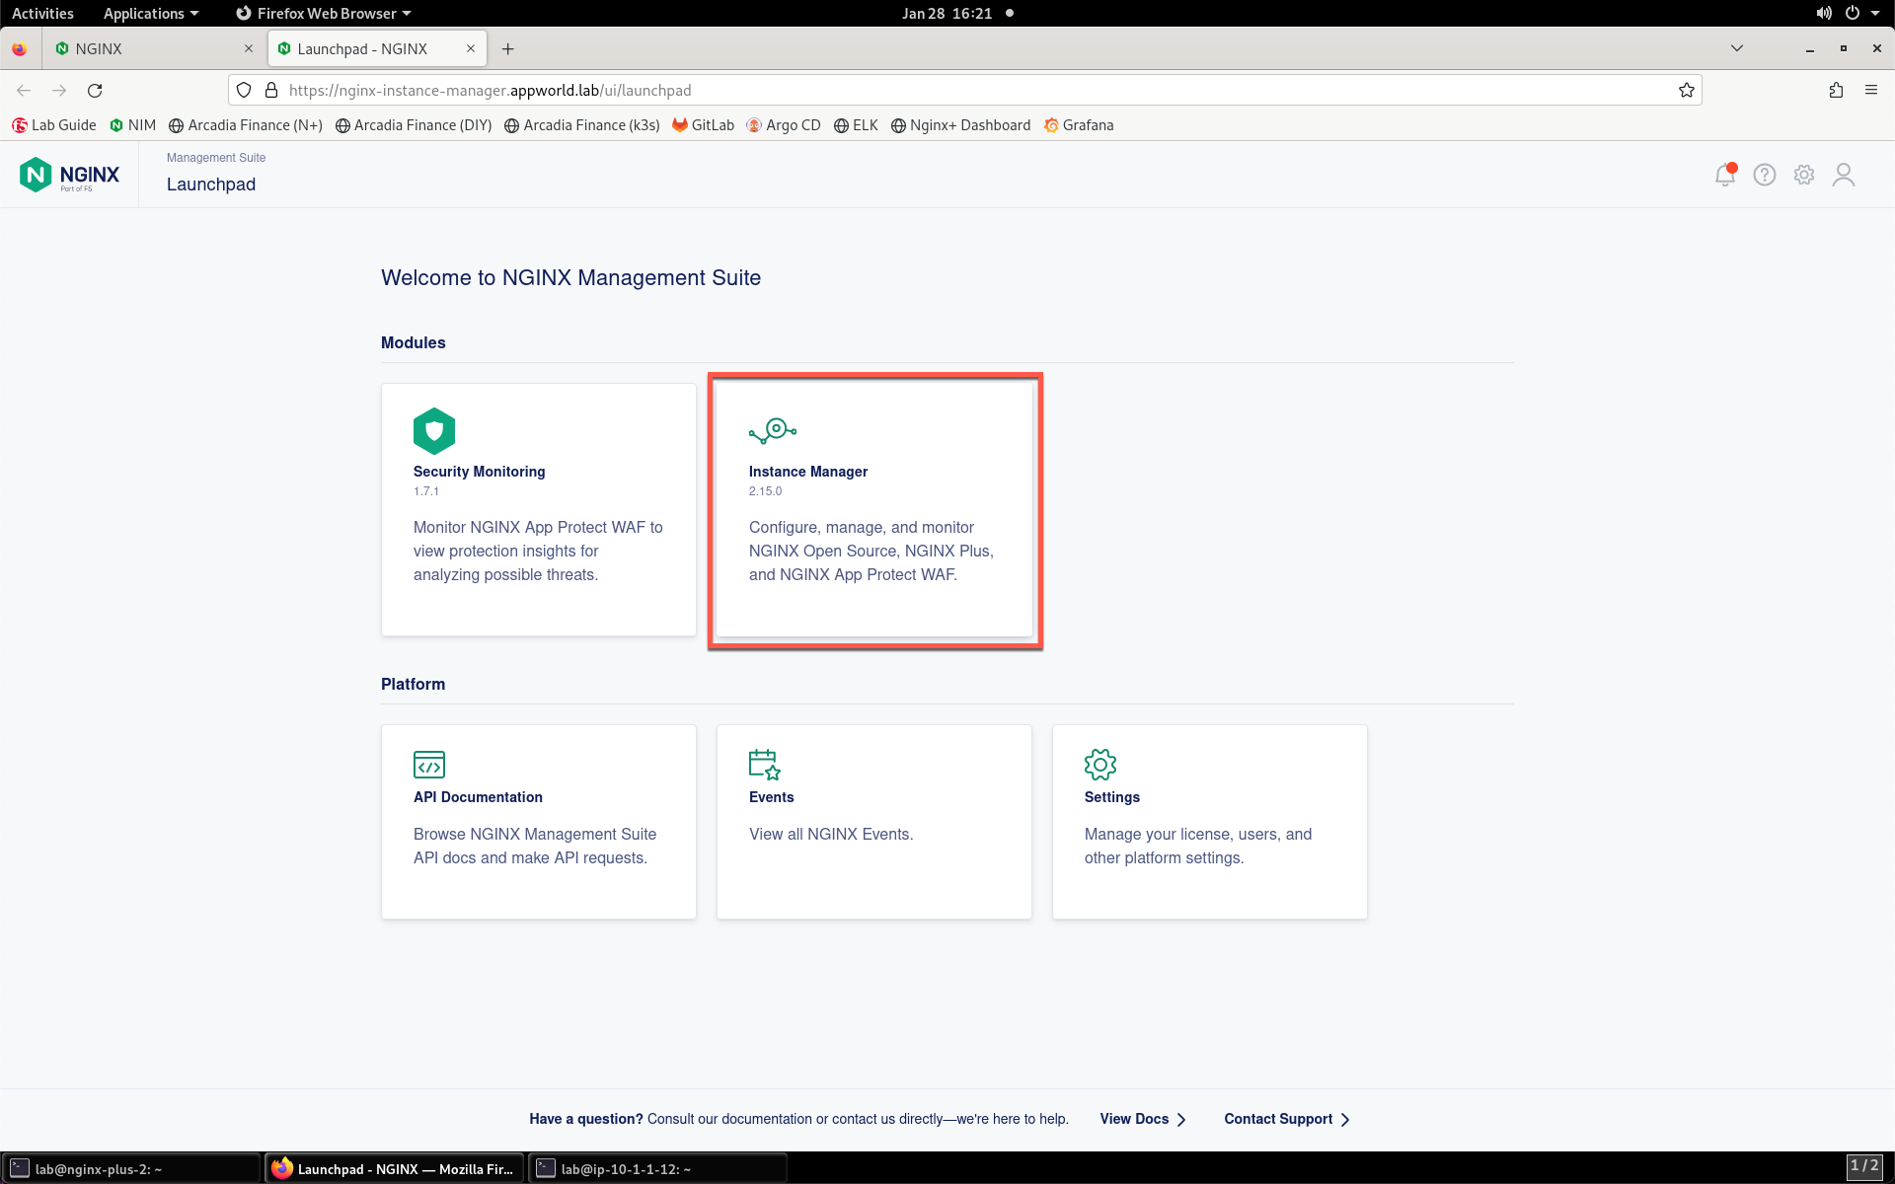The height and width of the screenshot is (1184, 1895).
Task: Open the Argo CD bookmark
Action: tap(784, 125)
